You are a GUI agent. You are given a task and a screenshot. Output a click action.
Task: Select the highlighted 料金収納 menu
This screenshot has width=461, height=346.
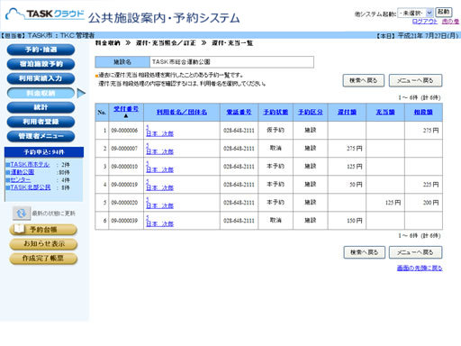41,93
